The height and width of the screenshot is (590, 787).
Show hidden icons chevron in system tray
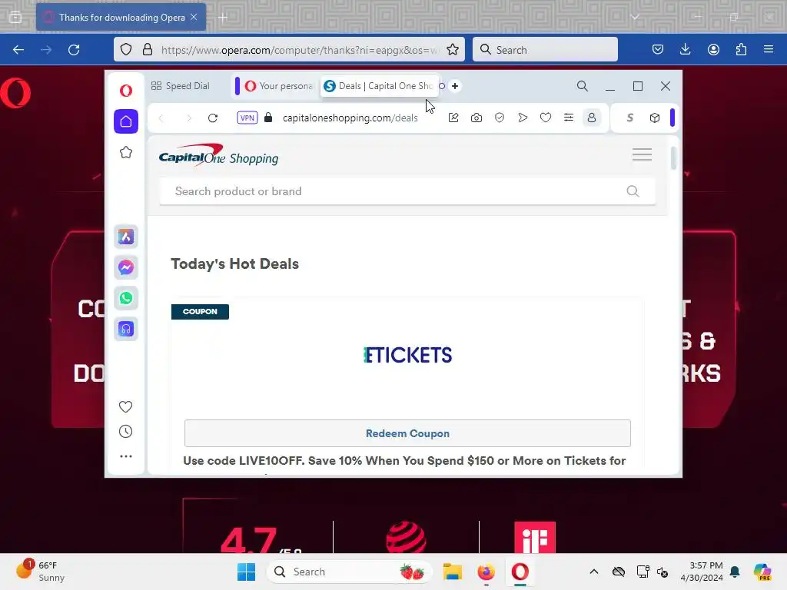(594, 572)
